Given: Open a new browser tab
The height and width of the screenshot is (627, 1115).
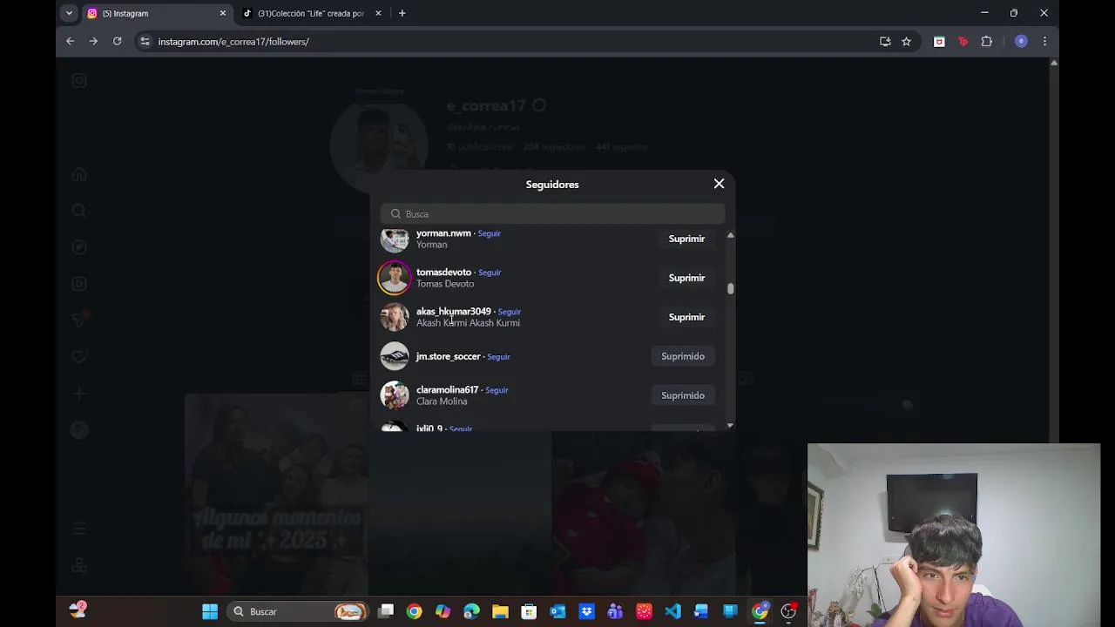Looking at the screenshot, I should tap(402, 13).
